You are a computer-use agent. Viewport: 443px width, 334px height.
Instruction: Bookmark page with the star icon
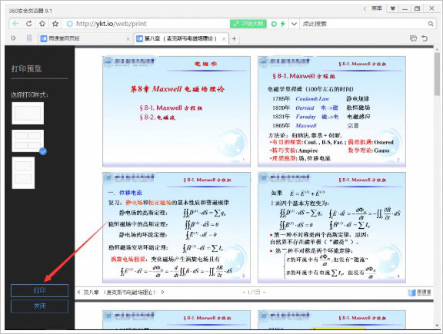55,24
